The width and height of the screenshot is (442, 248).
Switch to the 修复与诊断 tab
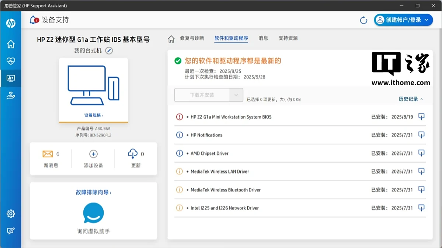tap(192, 38)
